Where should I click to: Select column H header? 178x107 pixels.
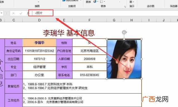click(132, 20)
